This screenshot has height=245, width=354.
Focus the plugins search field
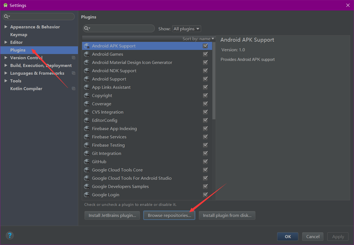point(119,28)
